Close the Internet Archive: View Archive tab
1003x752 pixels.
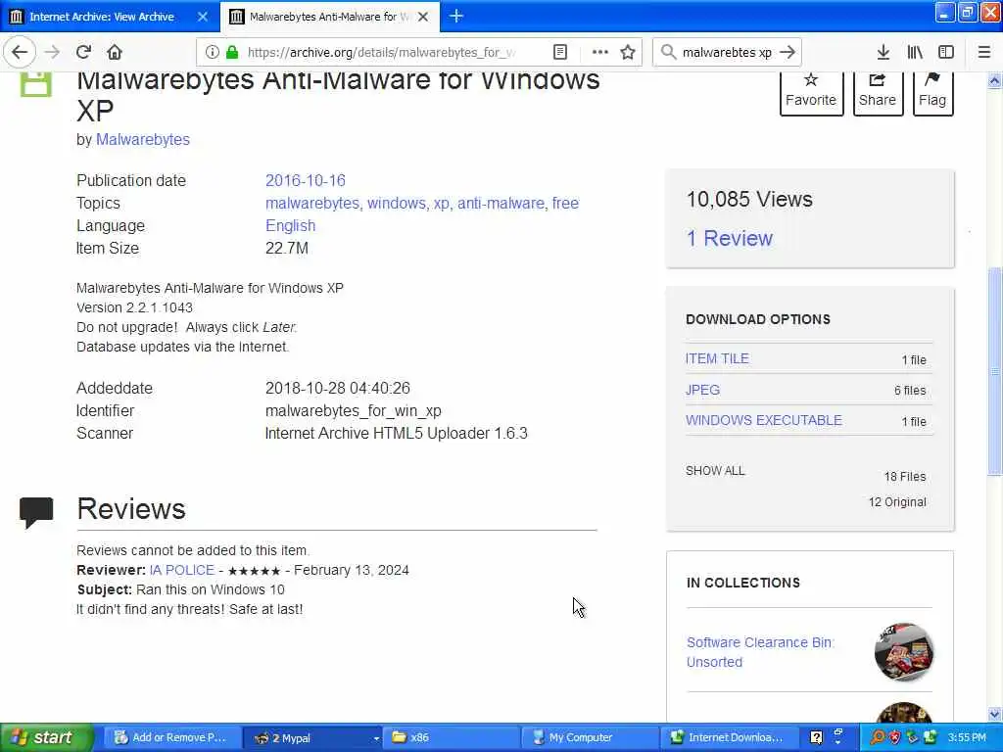point(203,17)
